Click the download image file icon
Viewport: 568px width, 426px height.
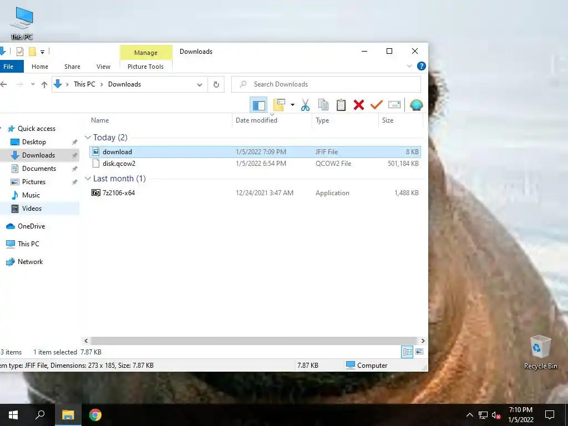(x=96, y=151)
